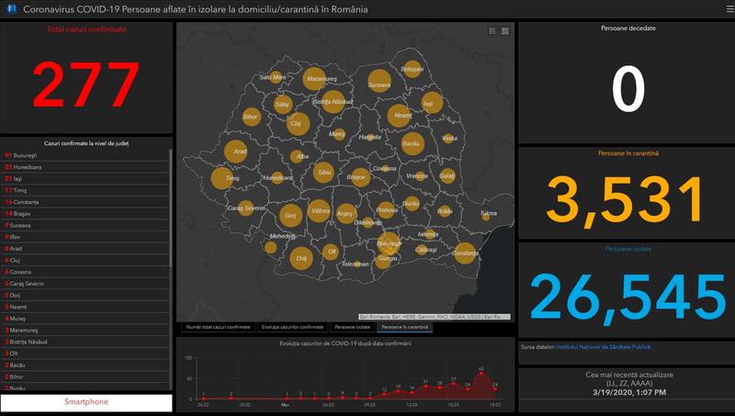Select the Constanța map bubble

point(465,253)
